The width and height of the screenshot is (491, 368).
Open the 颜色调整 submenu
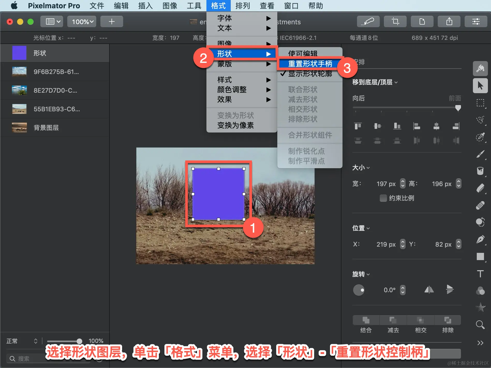click(x=242, y=90)
